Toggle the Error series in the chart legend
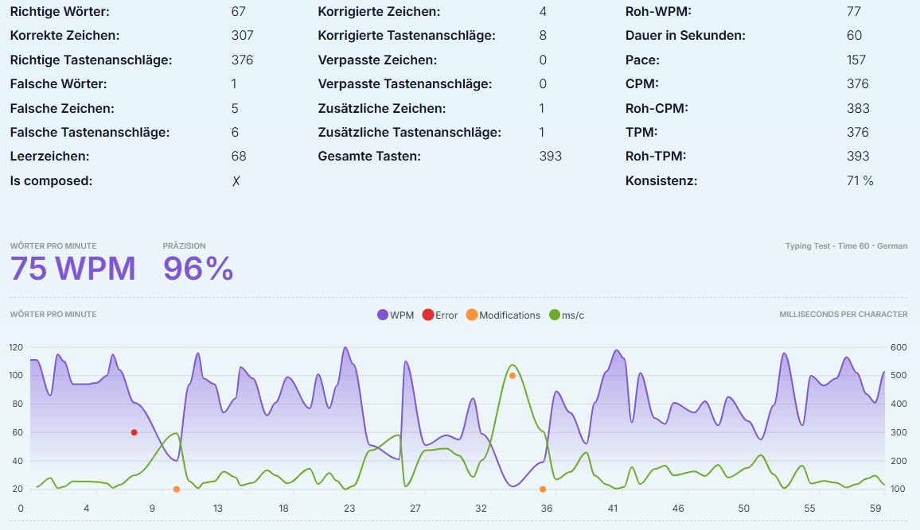 [440, 315]
